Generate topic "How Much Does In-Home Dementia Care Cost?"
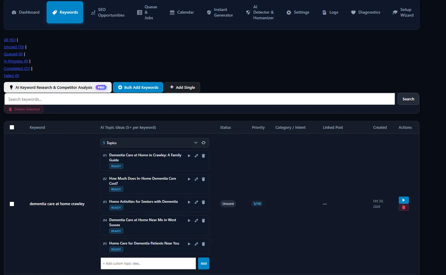Viewport: 446px width, 275px height. pyautogui.click(x=189, y=179)
